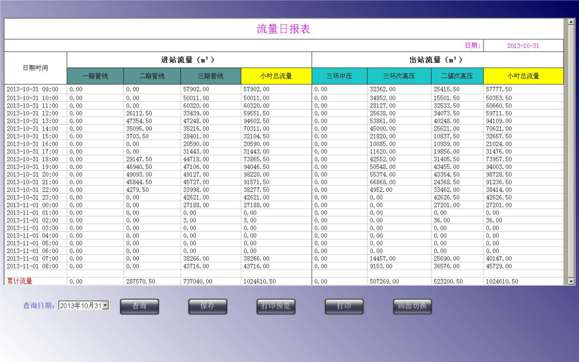Click the 进站流量 (m³) group header
Screen dimensions: 579x362
pos(189,60)
